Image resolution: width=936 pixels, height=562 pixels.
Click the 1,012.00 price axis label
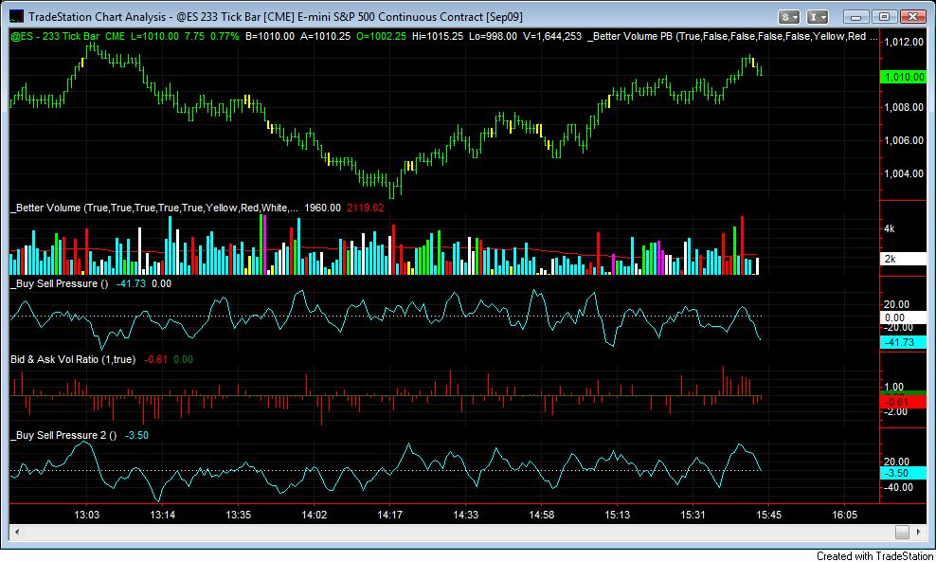904,42
